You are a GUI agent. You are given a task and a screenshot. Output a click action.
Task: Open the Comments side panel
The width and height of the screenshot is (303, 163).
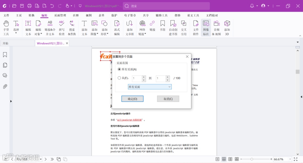(x=5, y=75)
